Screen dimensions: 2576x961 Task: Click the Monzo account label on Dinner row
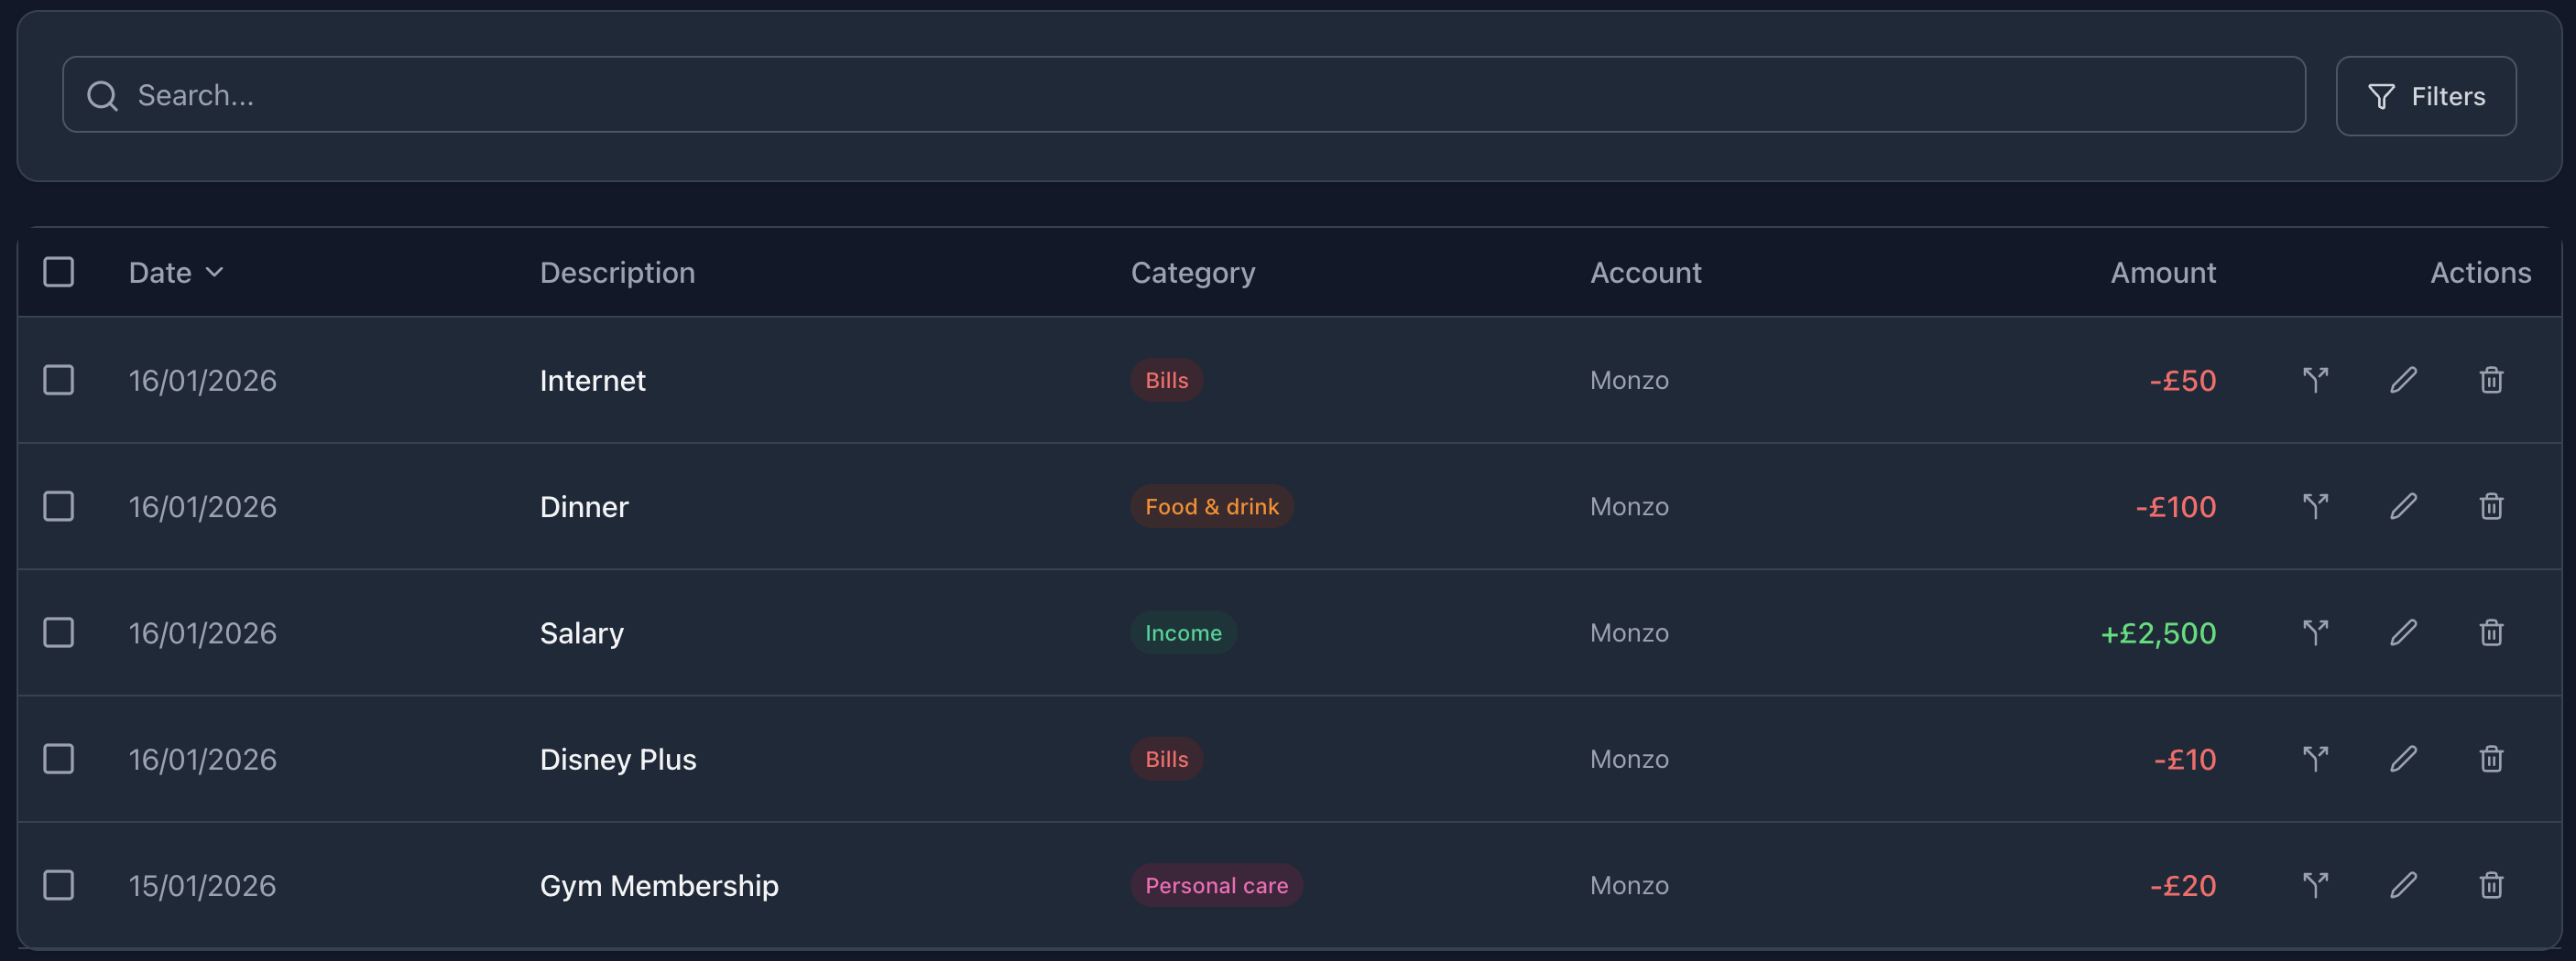(x=1629, y=506)
